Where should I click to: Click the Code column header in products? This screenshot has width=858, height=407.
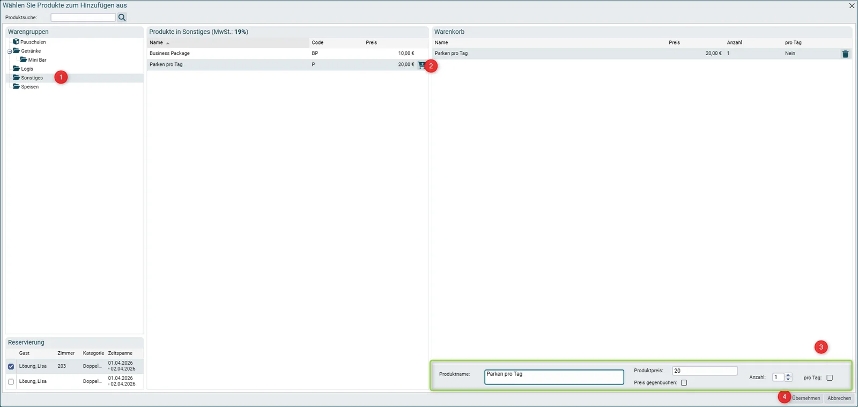pyautogui.click(x=318, y=42)
